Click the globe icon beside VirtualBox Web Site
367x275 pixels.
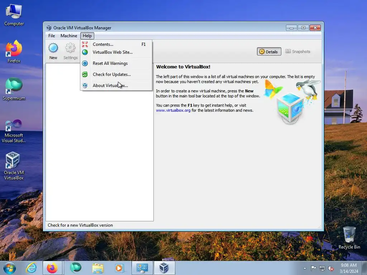pyautogui.click(x=85, y=52)
